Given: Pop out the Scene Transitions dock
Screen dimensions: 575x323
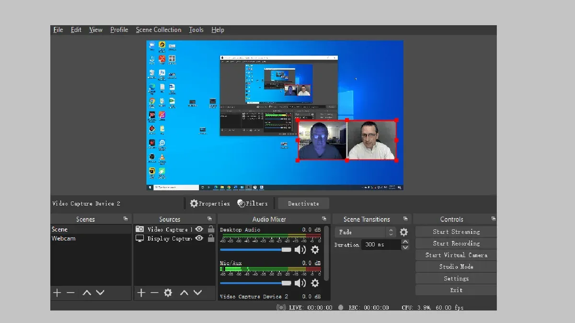Looking at the screenshot, I should [x=405, y=219].
